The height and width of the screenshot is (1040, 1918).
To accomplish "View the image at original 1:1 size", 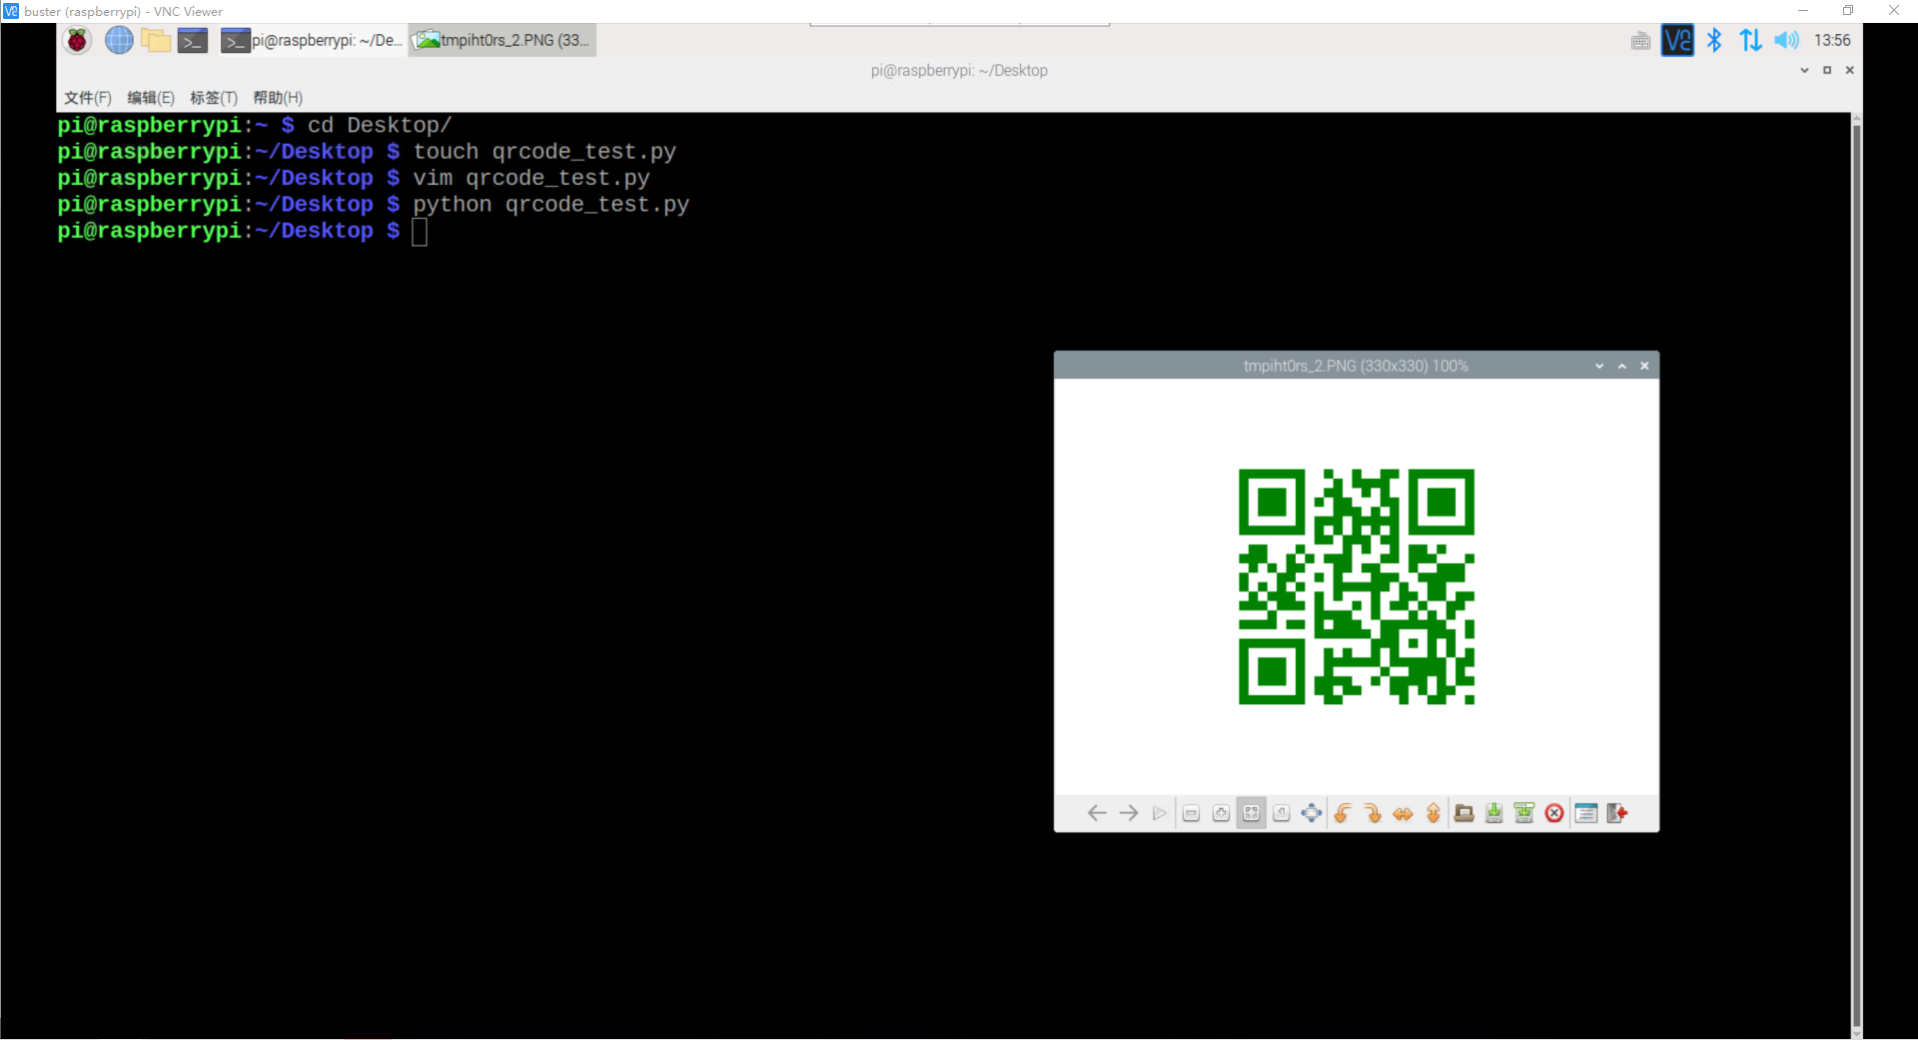I will pyautogui.click(x=1282, y=813).
